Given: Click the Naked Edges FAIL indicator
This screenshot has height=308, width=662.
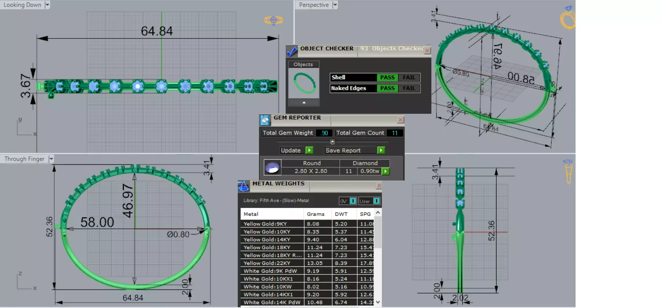Looking at the screenshot, I should pos(409,88).
